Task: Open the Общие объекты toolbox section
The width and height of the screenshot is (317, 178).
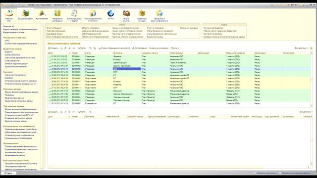Action: [126, 15]
